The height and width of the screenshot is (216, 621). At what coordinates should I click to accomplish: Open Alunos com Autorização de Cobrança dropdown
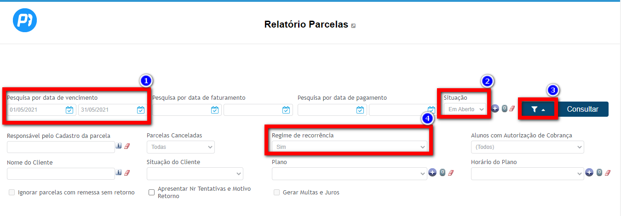coord(527,147)
